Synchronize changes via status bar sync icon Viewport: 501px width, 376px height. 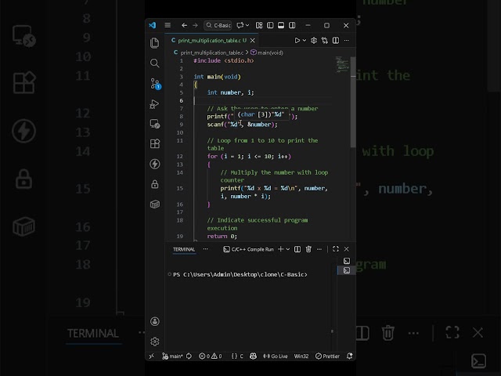pos(189,356)
